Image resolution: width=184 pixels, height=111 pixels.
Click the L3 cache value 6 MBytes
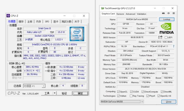[66, 78]
